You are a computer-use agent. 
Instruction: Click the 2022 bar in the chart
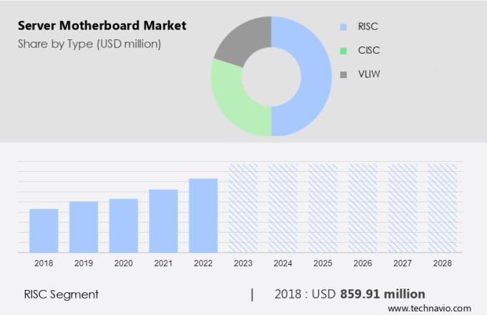point(203,215)
